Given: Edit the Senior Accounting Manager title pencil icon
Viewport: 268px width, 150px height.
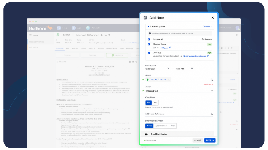Looking at the screenshot, I should (208, 56).
